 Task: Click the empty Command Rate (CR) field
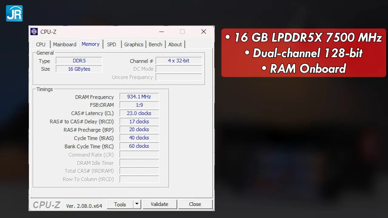tap(139, 155)
